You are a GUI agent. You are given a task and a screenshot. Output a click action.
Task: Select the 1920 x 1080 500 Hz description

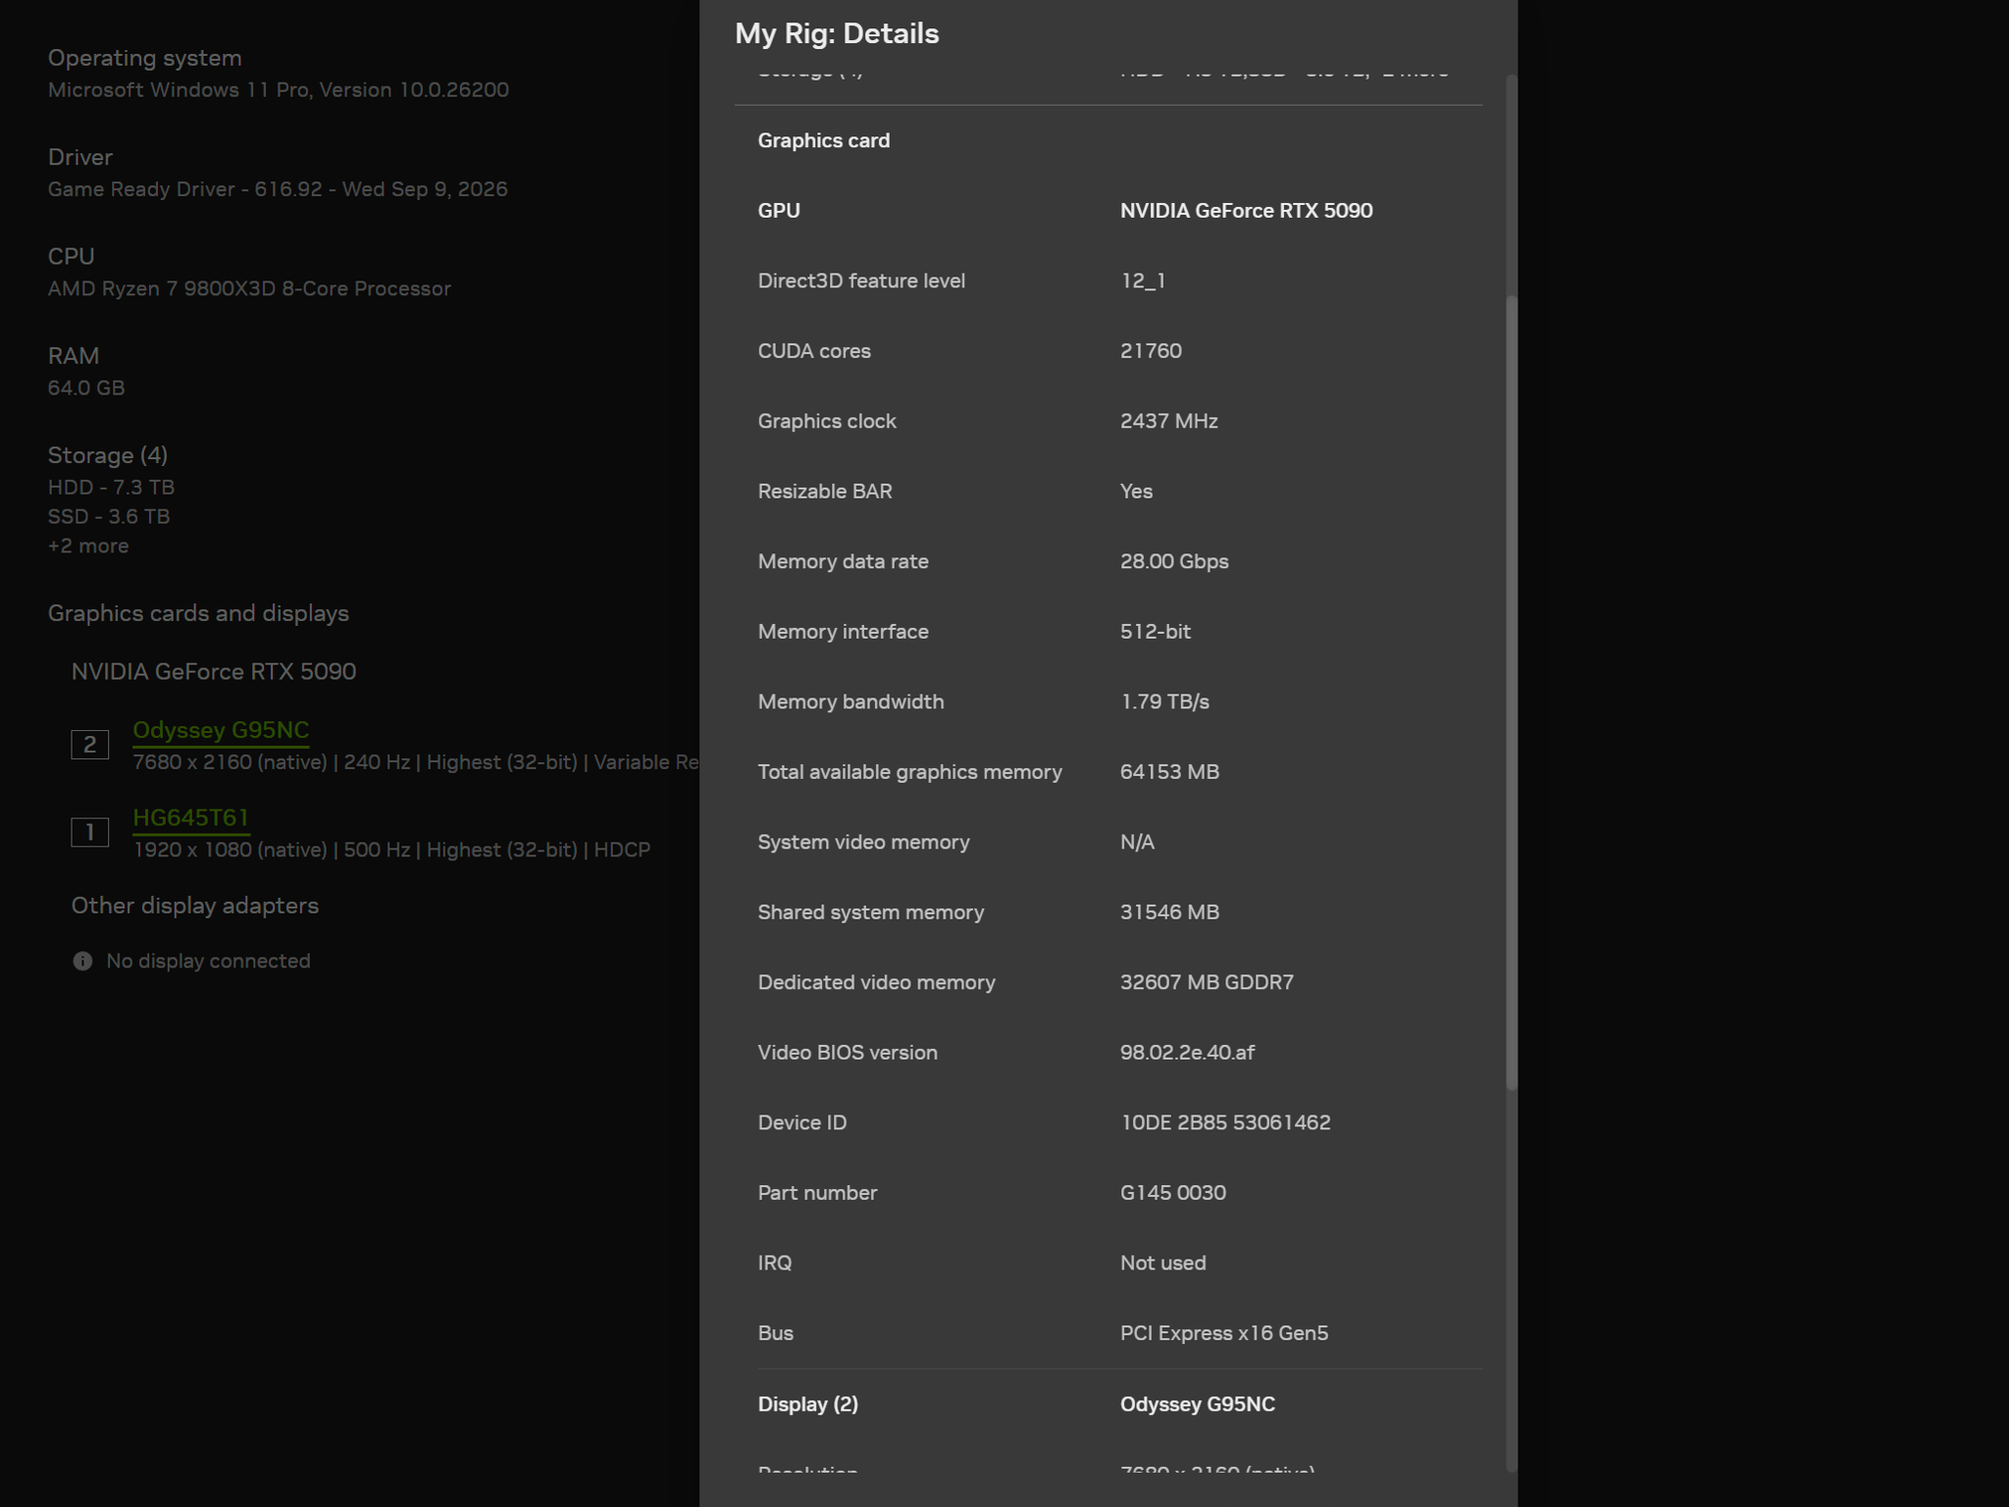(x=391, y=850)
